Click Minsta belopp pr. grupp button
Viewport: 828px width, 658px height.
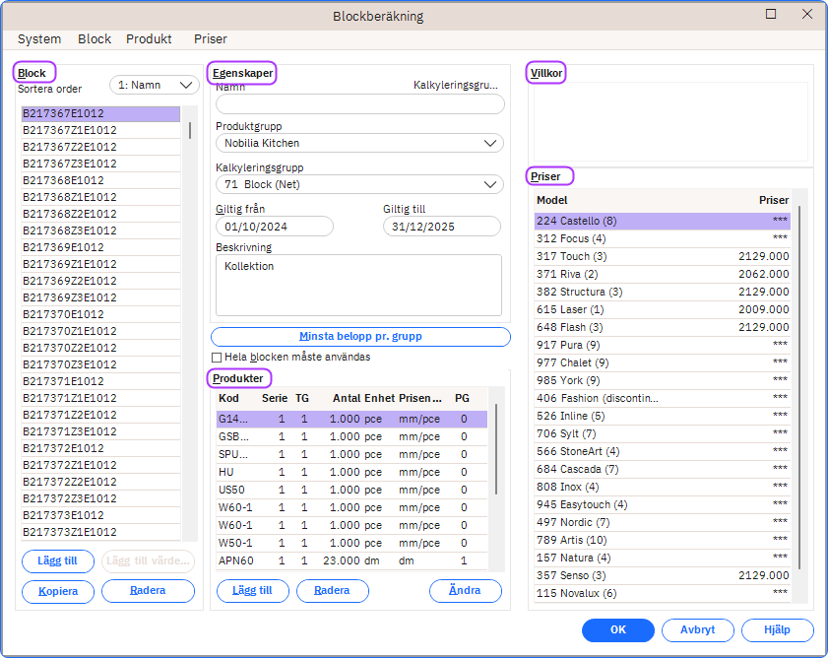coord(360,337)
